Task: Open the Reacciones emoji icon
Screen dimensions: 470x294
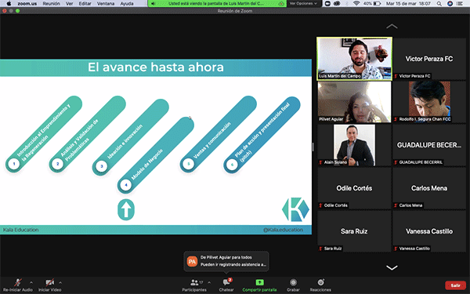Action: [x=320, y=282]
